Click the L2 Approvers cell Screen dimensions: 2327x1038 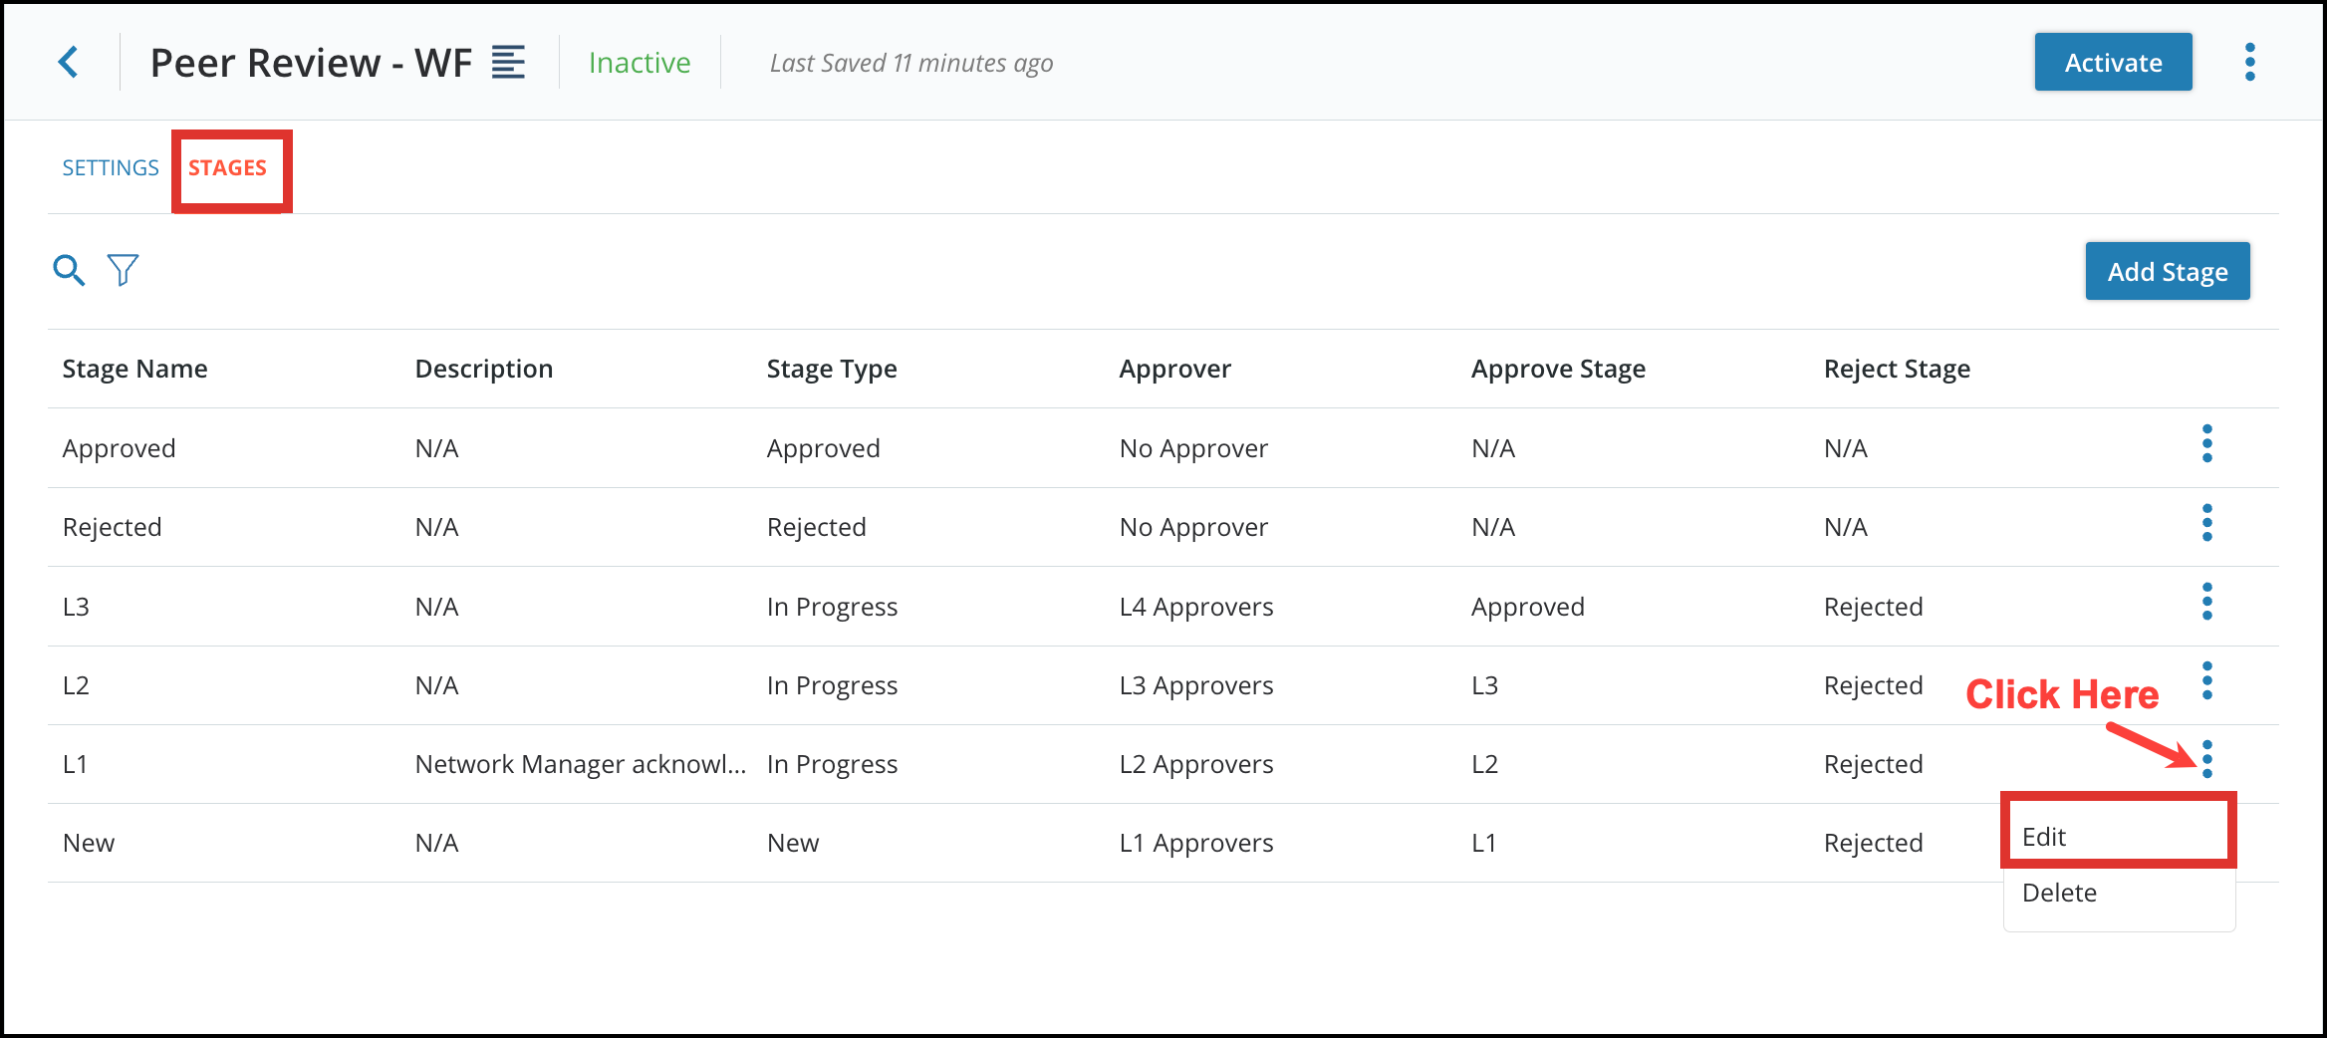[1195, 764]
